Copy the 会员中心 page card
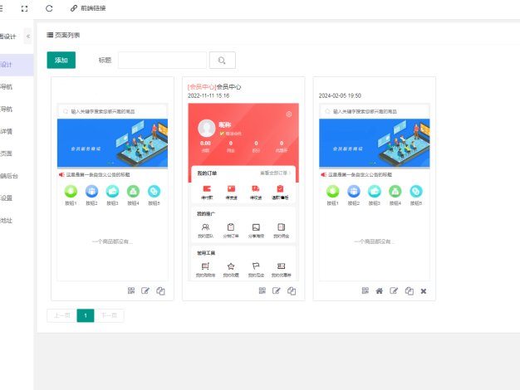This screenshot has height=390, width=520. (x=292, y=290)
